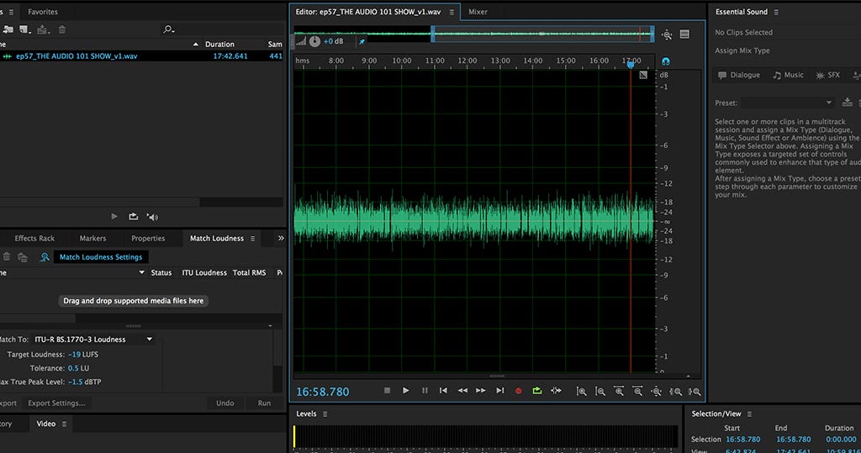
Task: Switch to the Favorites tab
Action: point(43,12)
